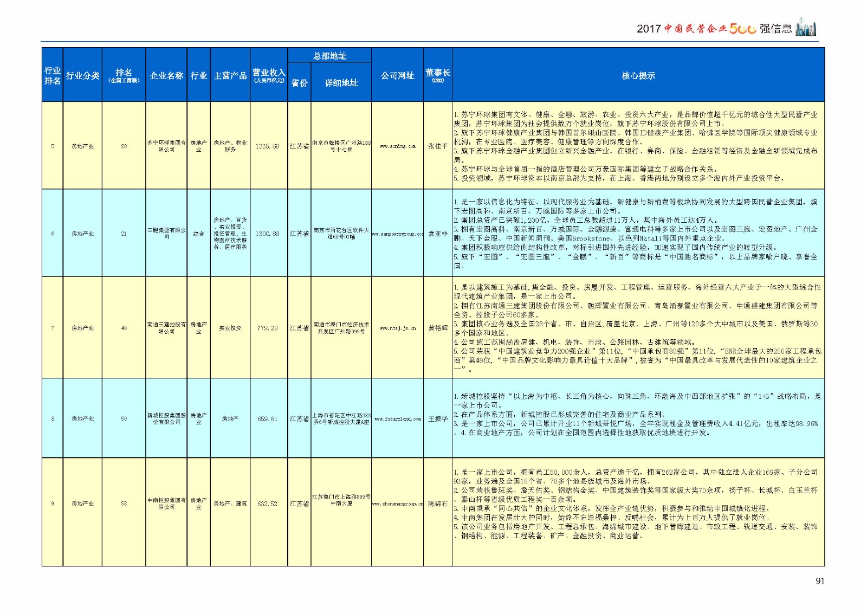
Task: Click main products cell 房地产、物业服务
Action: click(x=230, y=146)
